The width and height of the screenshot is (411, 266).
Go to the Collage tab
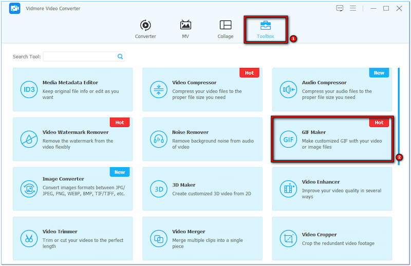click(x=225, y=29)
